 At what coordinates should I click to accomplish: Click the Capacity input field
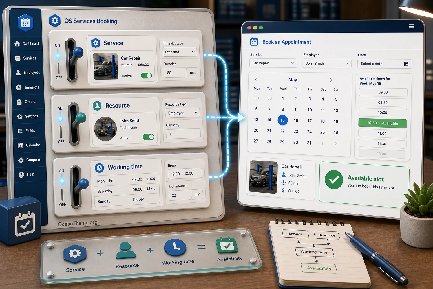pos(183,134)
